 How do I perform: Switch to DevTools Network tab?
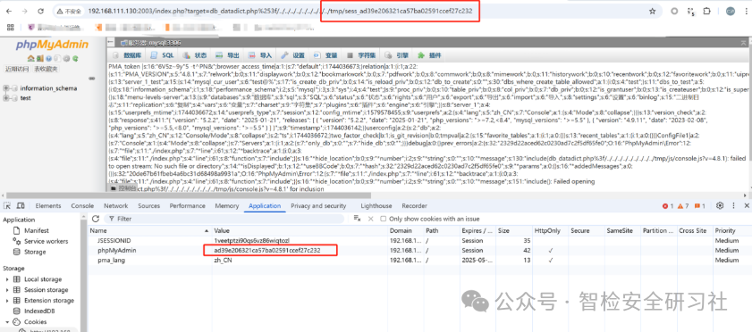tap(116, 205)
